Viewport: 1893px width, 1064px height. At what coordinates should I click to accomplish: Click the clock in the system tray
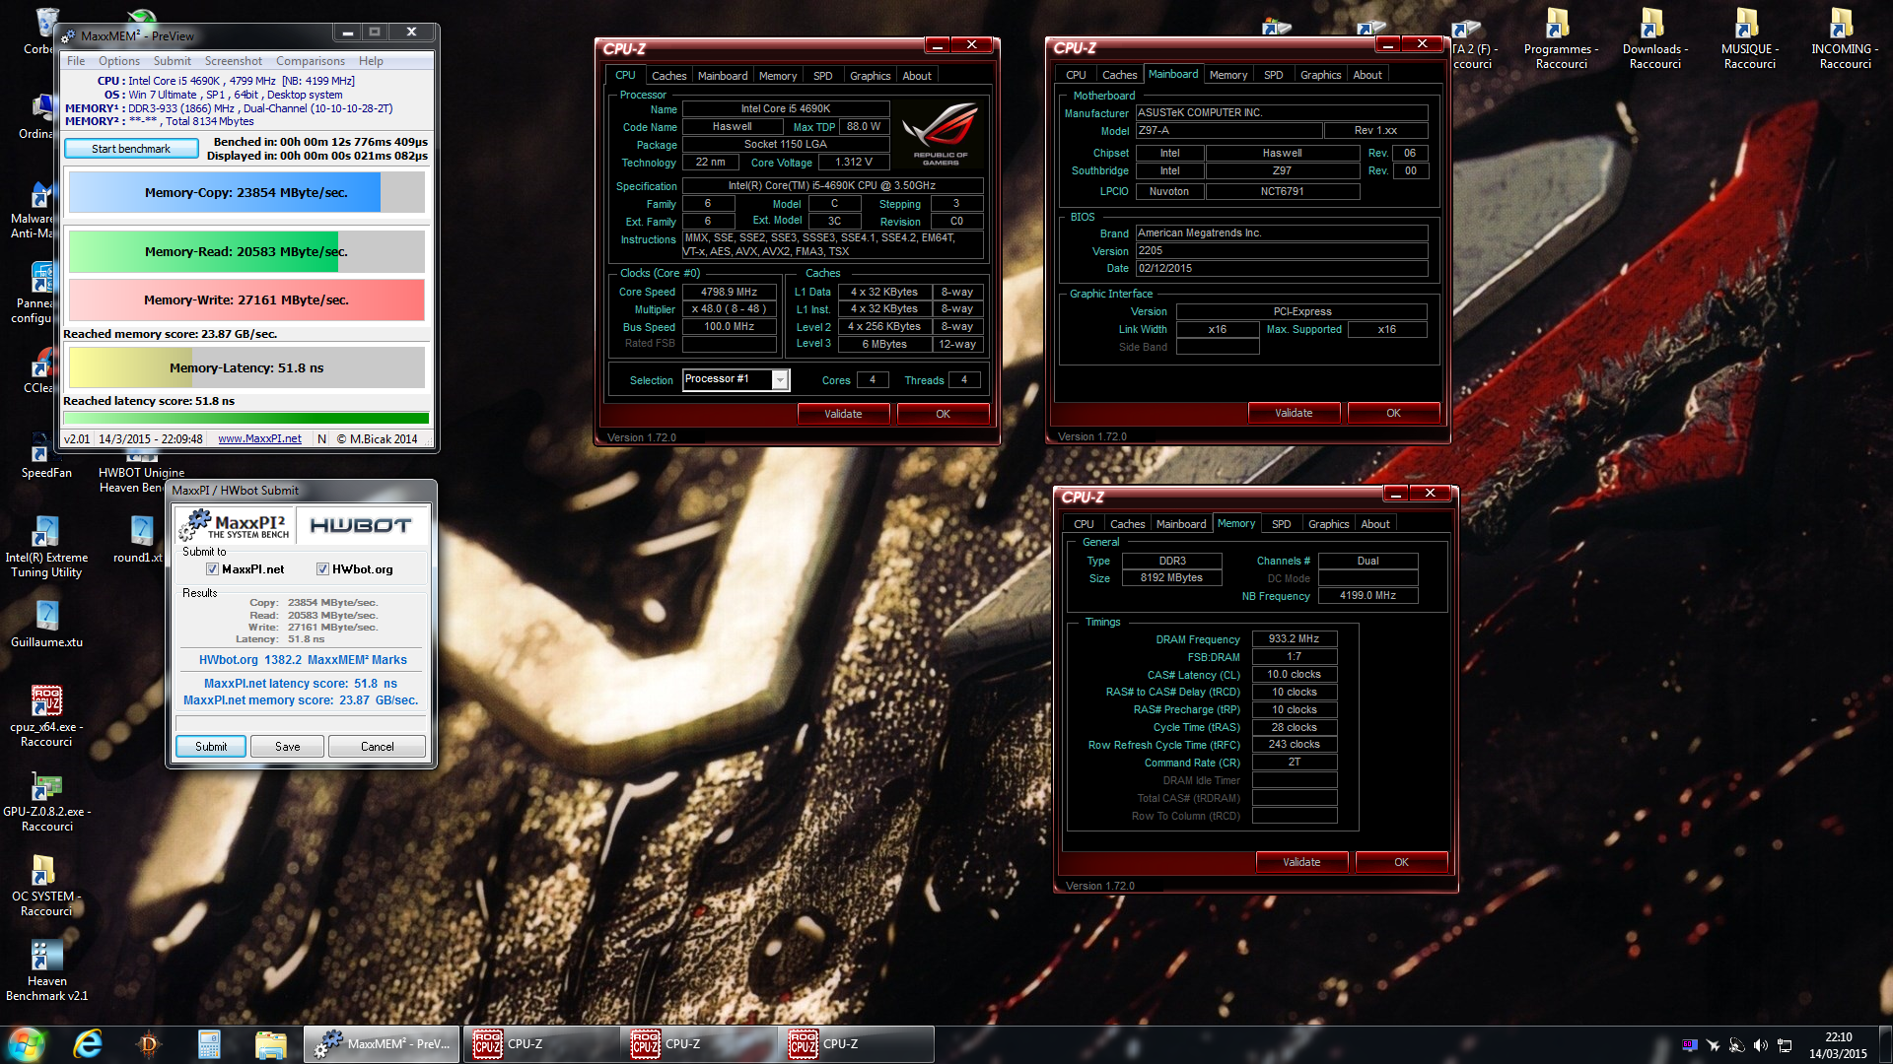1838,1044
